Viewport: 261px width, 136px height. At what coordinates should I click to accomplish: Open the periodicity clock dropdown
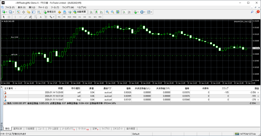pos(142,12)
